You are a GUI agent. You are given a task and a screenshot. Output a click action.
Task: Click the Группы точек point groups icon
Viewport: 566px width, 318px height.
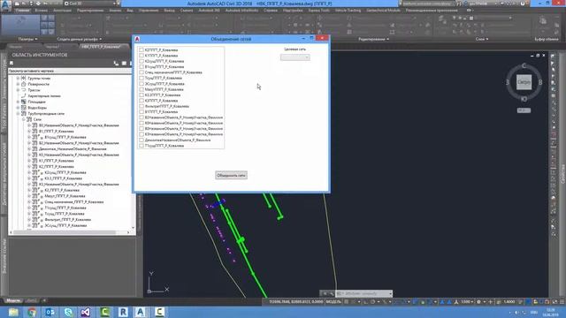point(24,79)
